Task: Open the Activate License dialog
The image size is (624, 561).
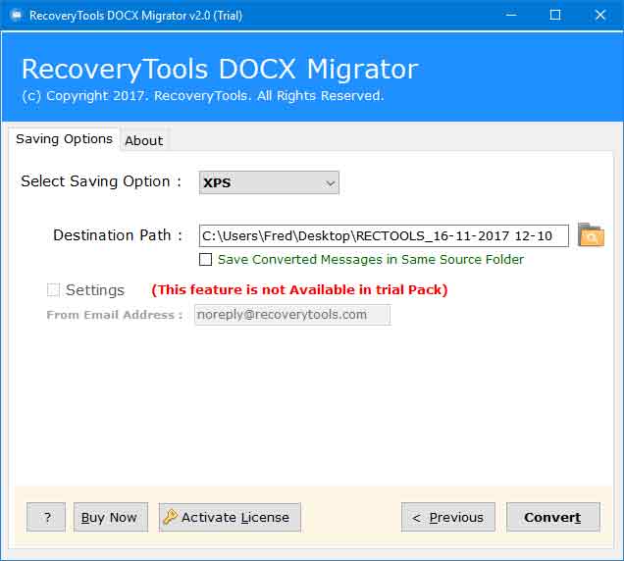Action: 230,517
